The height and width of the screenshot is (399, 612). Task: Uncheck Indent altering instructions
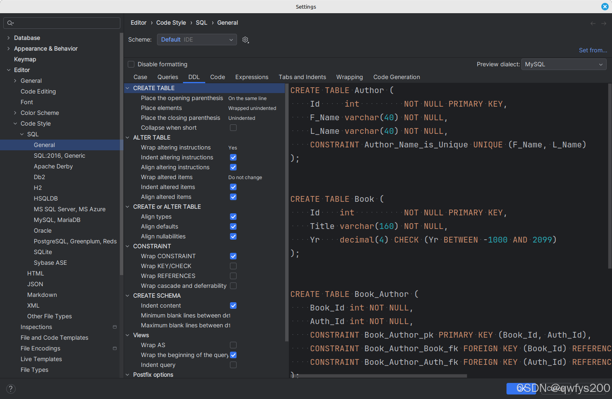click(x=233, y=157)
